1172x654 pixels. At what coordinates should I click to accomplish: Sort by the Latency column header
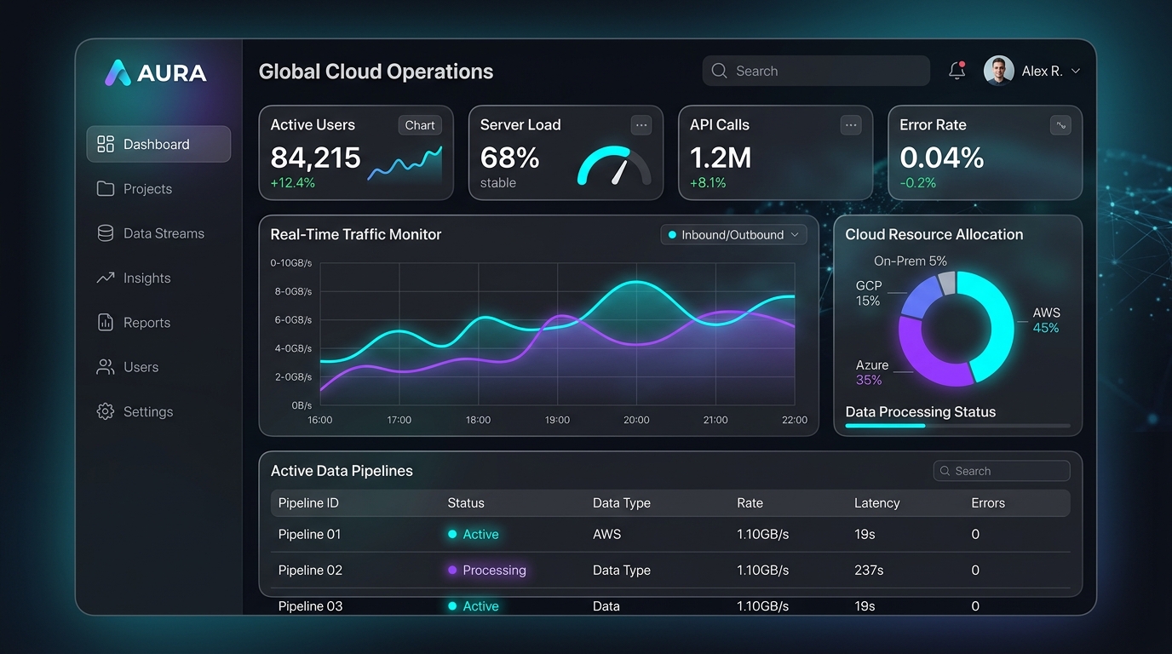876,503
